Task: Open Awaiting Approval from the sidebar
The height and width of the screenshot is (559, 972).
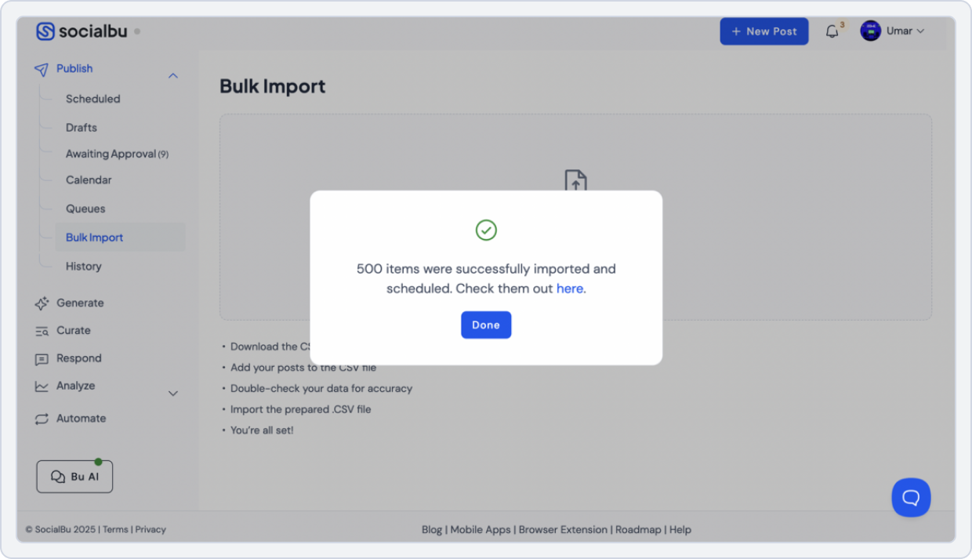Action: [118, 154]
